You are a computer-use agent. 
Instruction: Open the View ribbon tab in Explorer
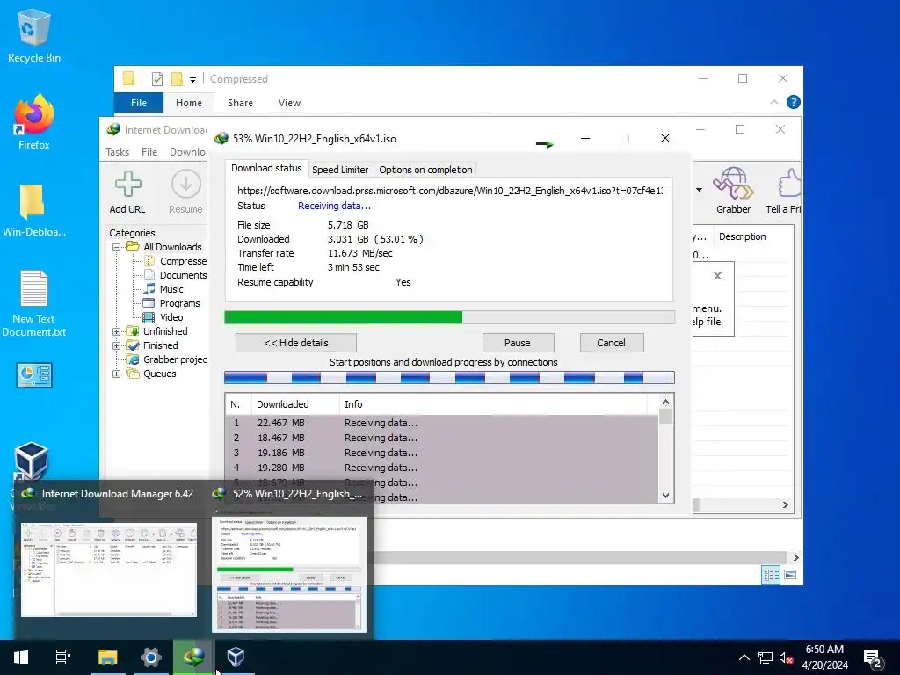point(289,103)
